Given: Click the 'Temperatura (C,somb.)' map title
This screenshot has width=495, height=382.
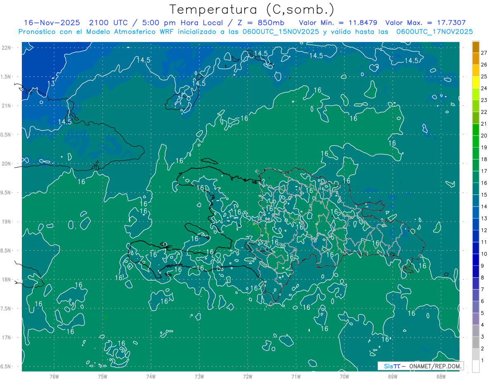Looking at the screenshot, I should pos(252,9).
